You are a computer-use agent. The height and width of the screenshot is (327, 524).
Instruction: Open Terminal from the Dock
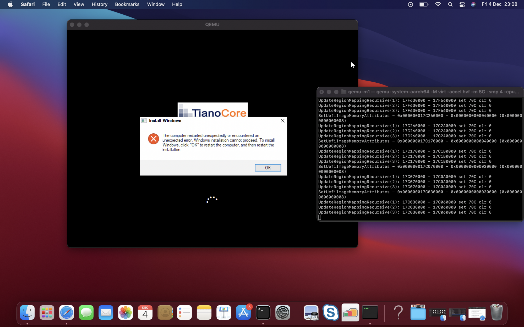[x=263, y=312]
